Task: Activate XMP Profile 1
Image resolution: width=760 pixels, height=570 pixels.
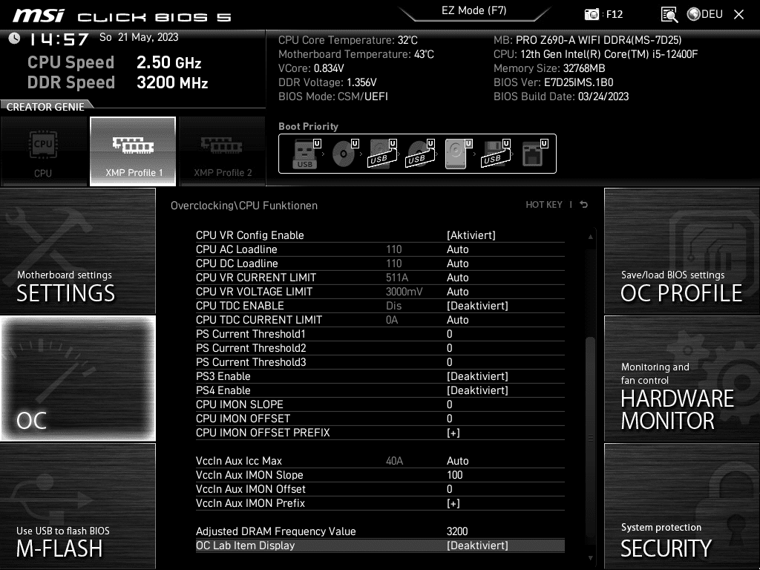Action: (133, 151)
